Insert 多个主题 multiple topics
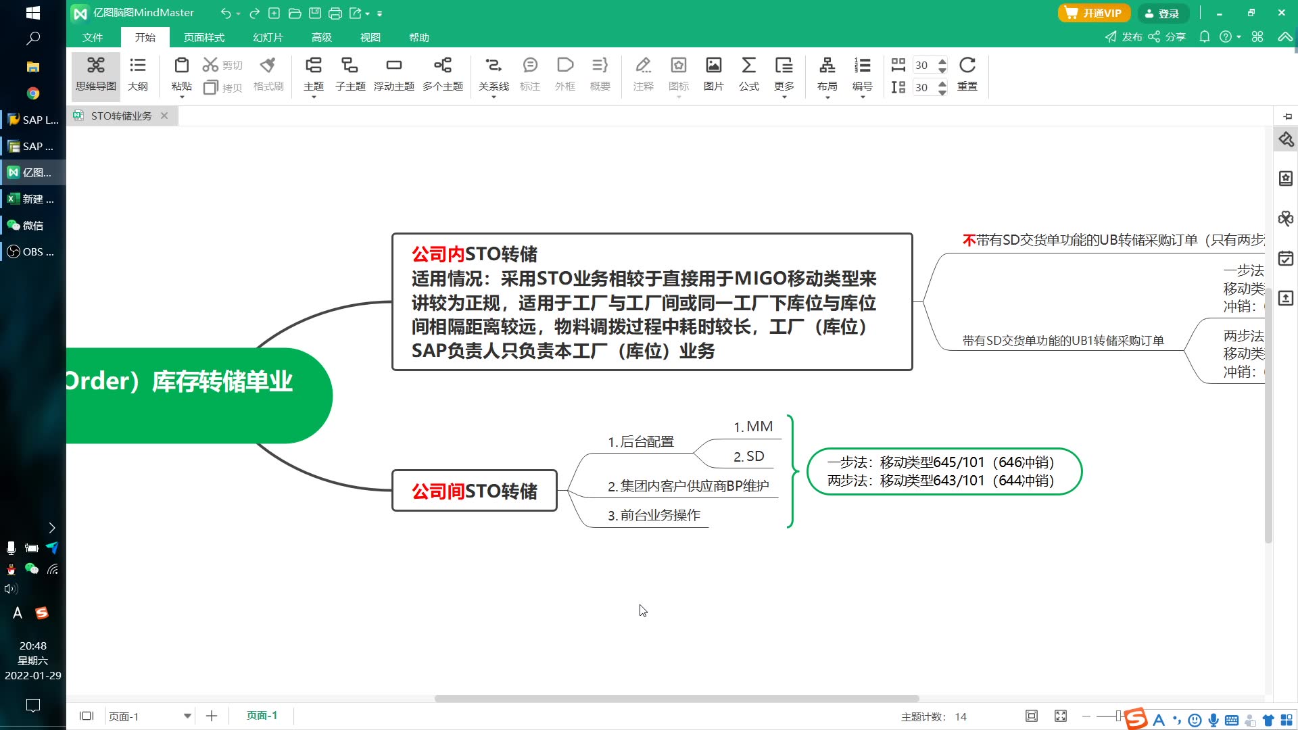The height and width of the screenshot is (730, 1298). click(443, 74)
